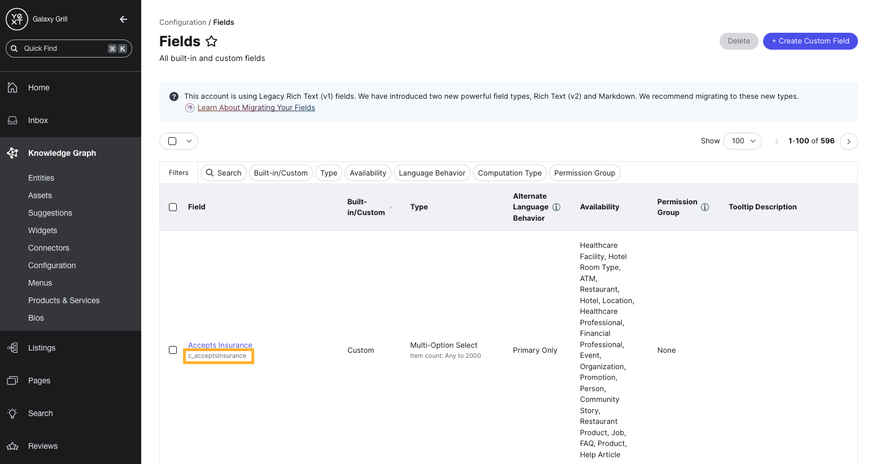The height and width of the screenshot is (464, 871).
Task: Open the Home sidebar icon
Action: click(12, 87)
